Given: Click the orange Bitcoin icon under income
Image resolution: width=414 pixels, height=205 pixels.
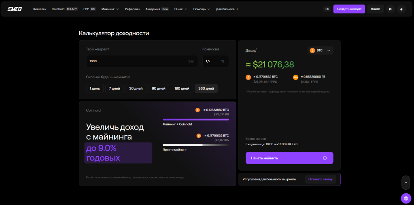Looking at the screenshot, I should (x=248, y=77).
